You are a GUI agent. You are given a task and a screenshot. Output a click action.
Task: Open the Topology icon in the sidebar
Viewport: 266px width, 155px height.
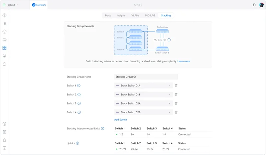[x=5, y=24]
